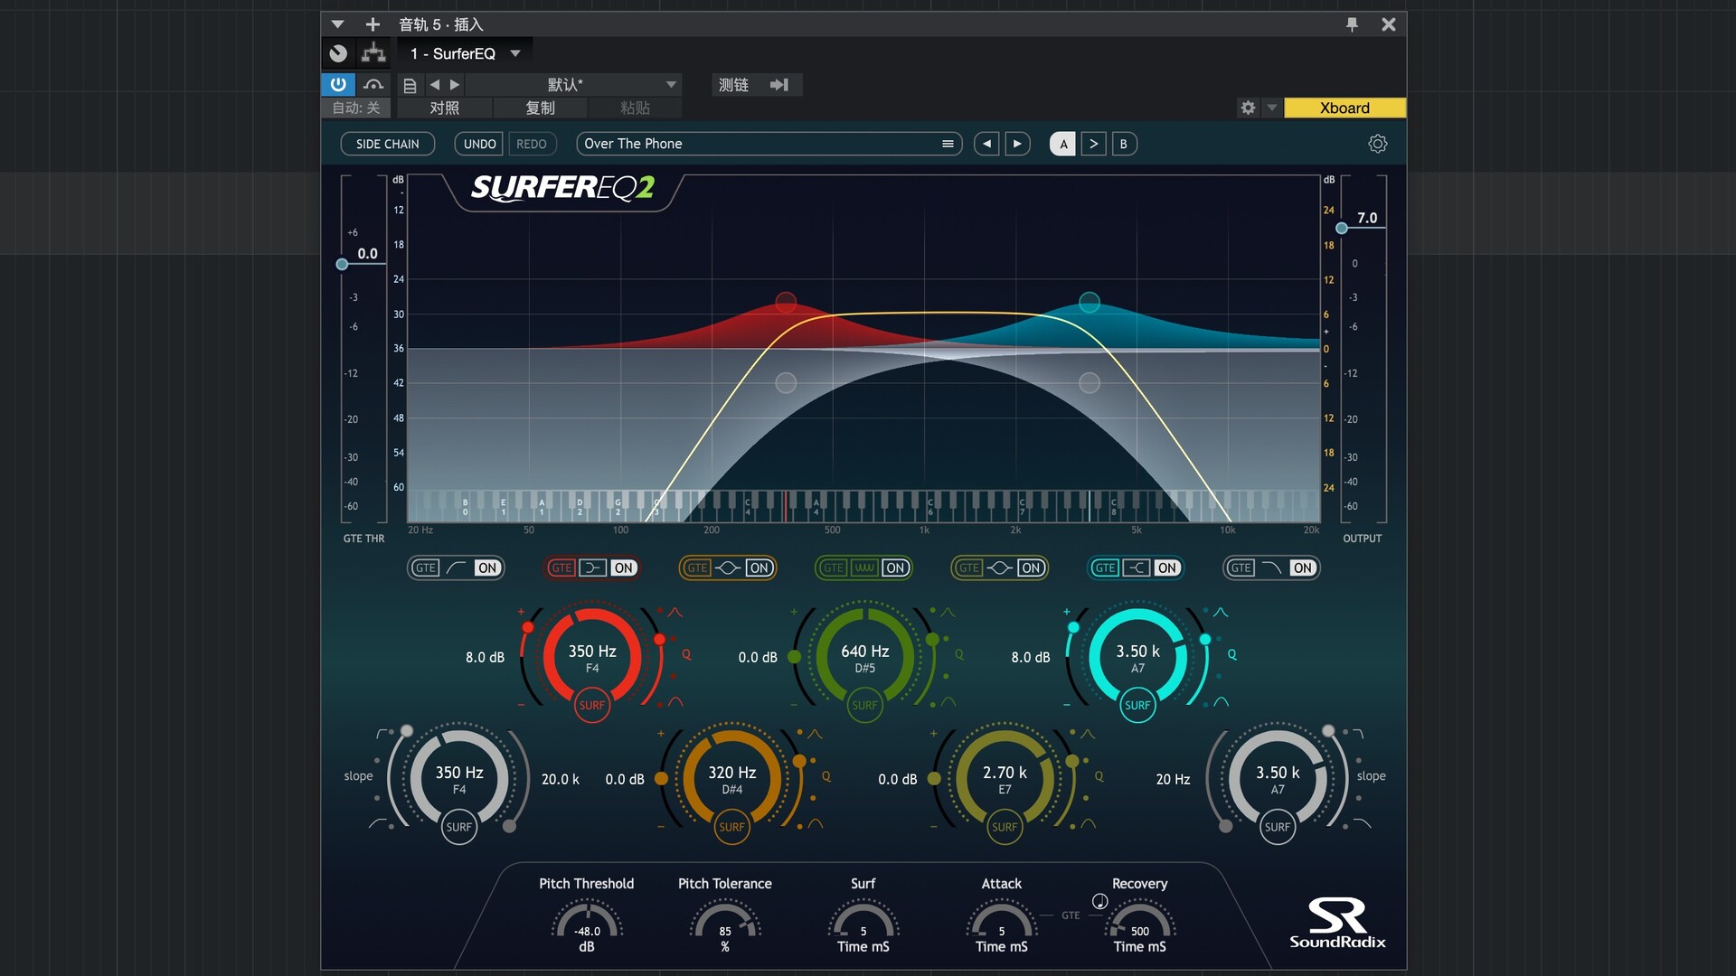This screenshot has height=976, width=1736.
Task: Expand the 1 - SurferEQ plugin dropdown
Action: pyautogui.click(x=515, y=53)
